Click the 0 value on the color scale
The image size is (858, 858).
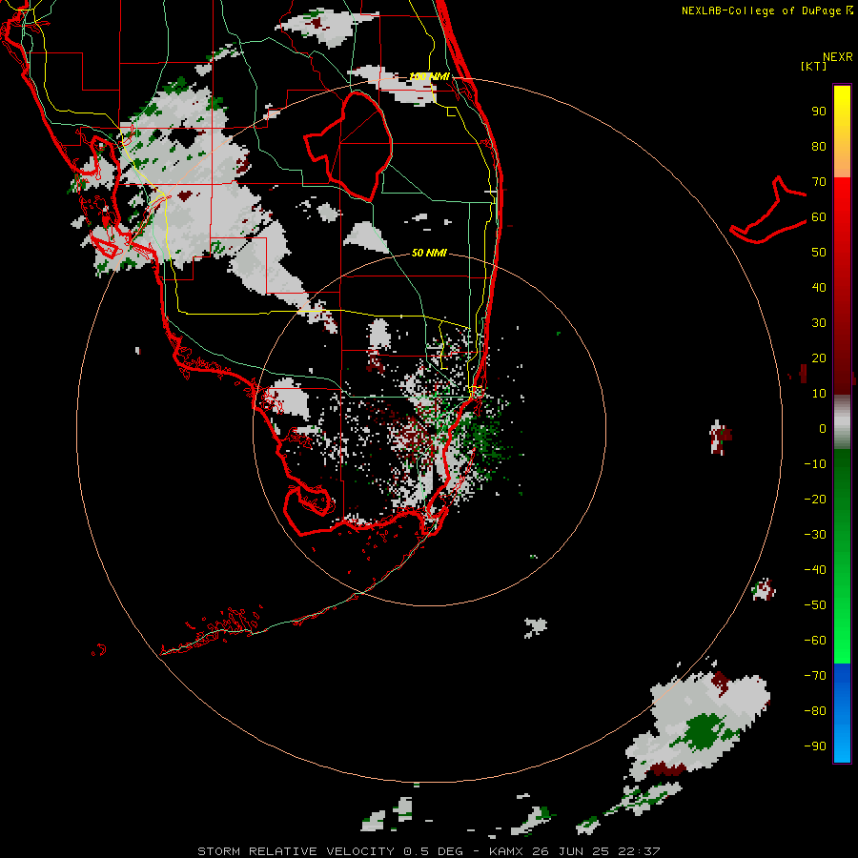823,429
